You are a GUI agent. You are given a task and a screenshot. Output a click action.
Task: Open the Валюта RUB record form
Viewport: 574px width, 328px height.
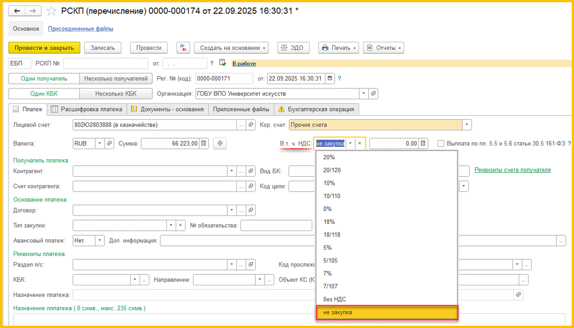tap(109, 143)
